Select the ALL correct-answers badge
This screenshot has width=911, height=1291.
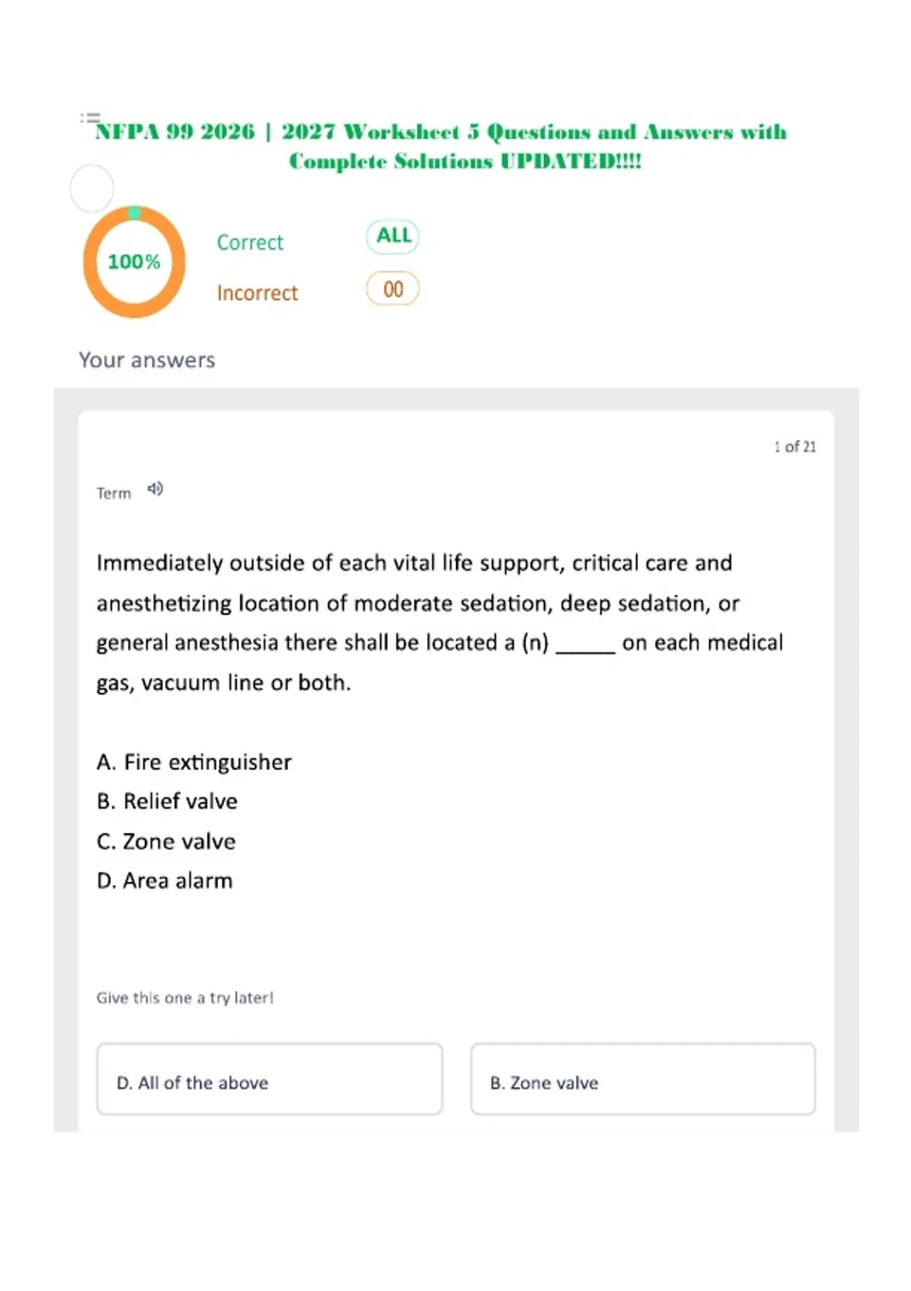click(393, 236)
